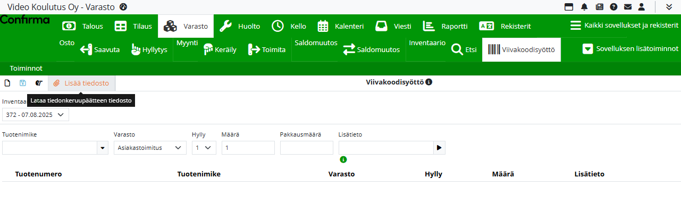Image resolution: width=681 pixels, height=220 pixels.
Task: Click Lisää tiedosto attachment button
Action: pos(81,83)
